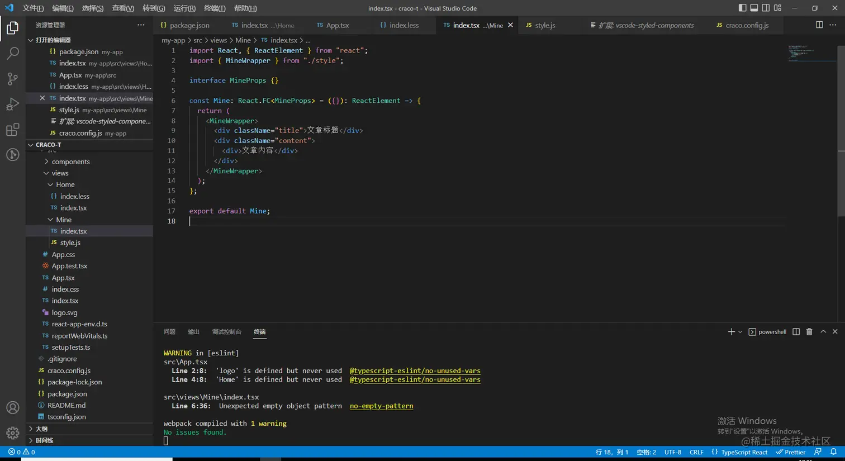Click the Prettier status bar button
845x461 pixels.
click(x=790, y=452)
